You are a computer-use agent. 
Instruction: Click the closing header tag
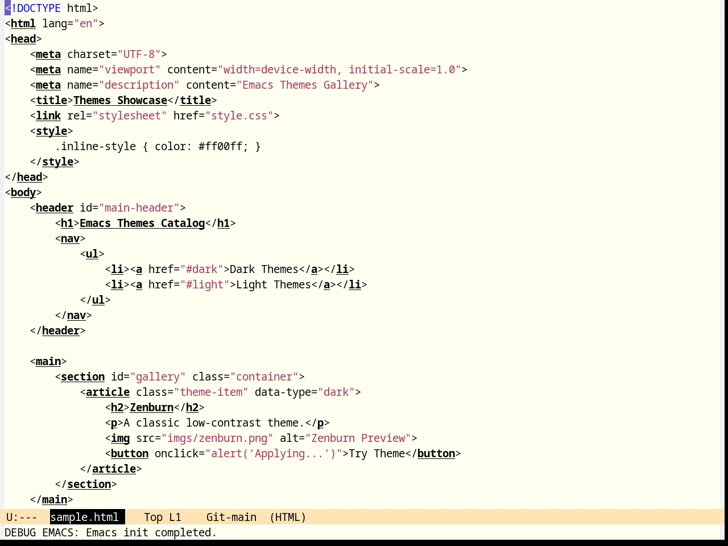(57, 330)
